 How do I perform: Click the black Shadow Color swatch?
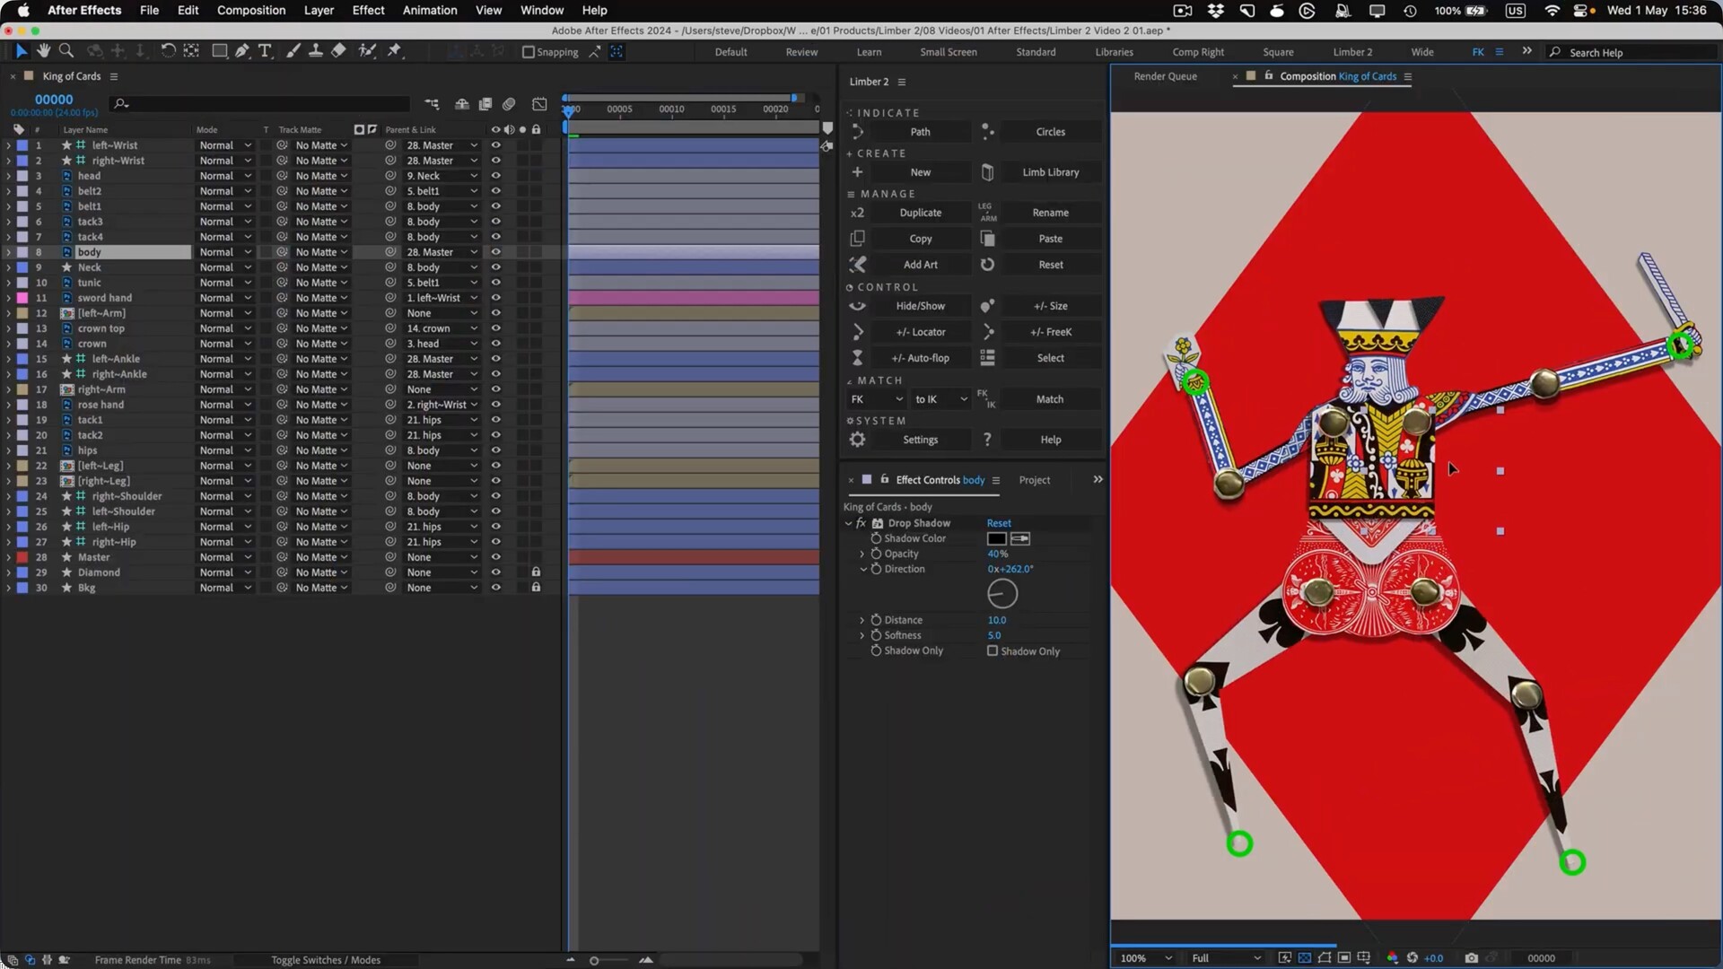click(x=996, y=538)
